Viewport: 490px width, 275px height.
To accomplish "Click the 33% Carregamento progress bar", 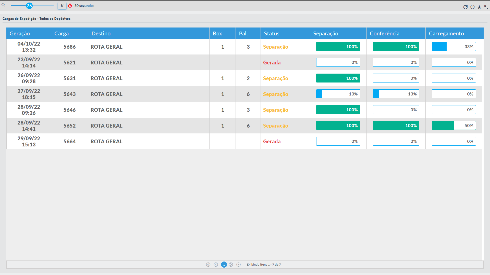I will pos(454,47).
